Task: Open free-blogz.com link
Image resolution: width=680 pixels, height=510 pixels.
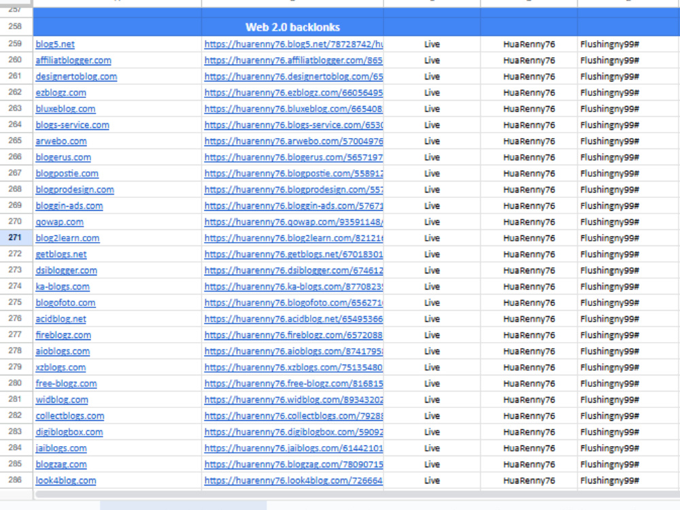Action: pos(66,384)
